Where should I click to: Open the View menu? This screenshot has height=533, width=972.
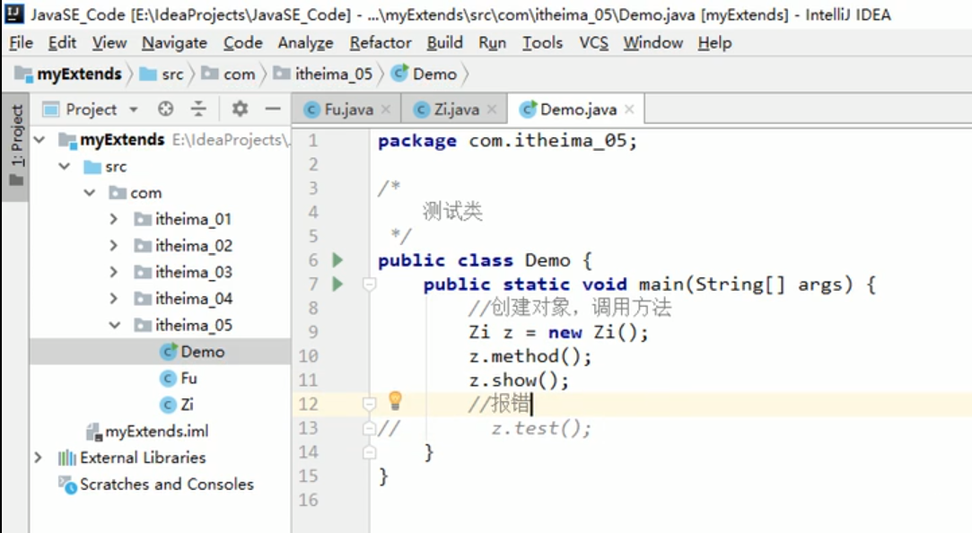pyautogui.click(x=109, y=43)
